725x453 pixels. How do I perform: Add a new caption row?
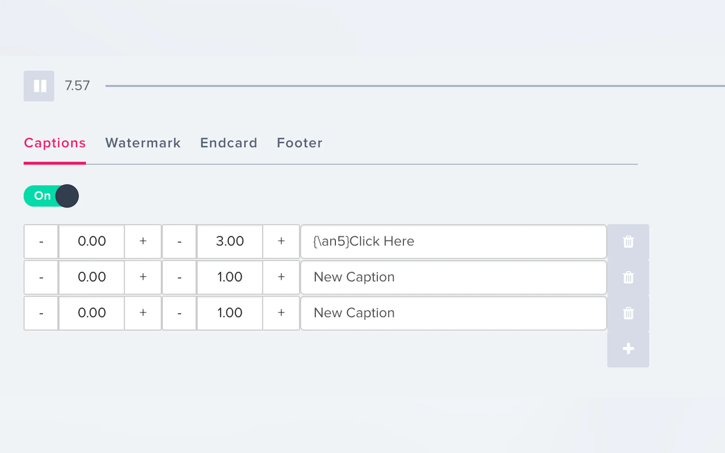(628, 349)
